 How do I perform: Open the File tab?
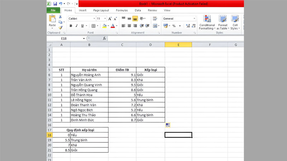pos(53,10)
